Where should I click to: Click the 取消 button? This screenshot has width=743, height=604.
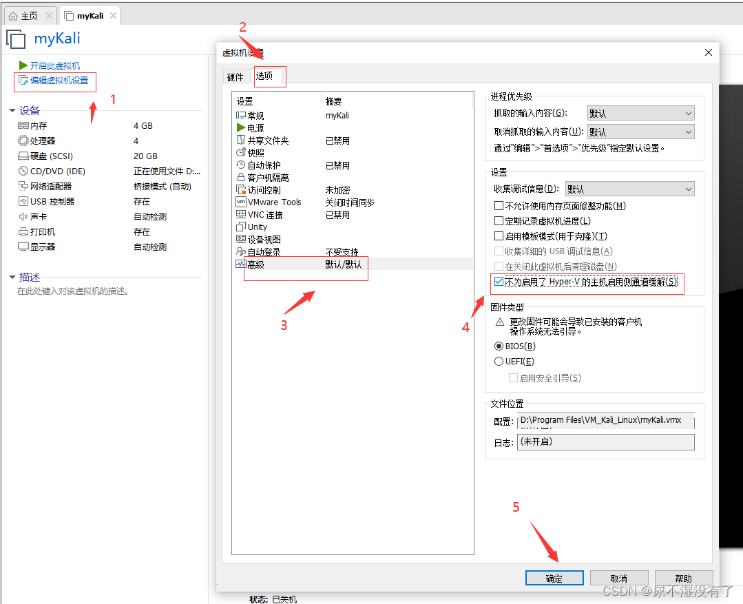[619, 578]
